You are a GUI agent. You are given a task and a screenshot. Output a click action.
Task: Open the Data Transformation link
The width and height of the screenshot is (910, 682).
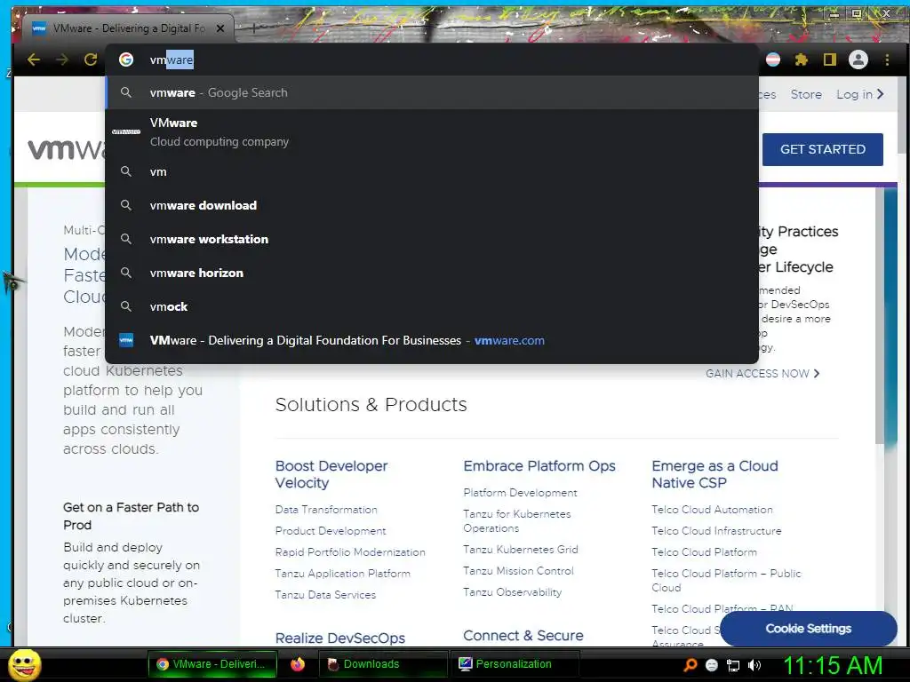tap(326, 510)
